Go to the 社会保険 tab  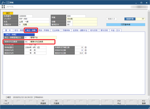click(56, 30)
